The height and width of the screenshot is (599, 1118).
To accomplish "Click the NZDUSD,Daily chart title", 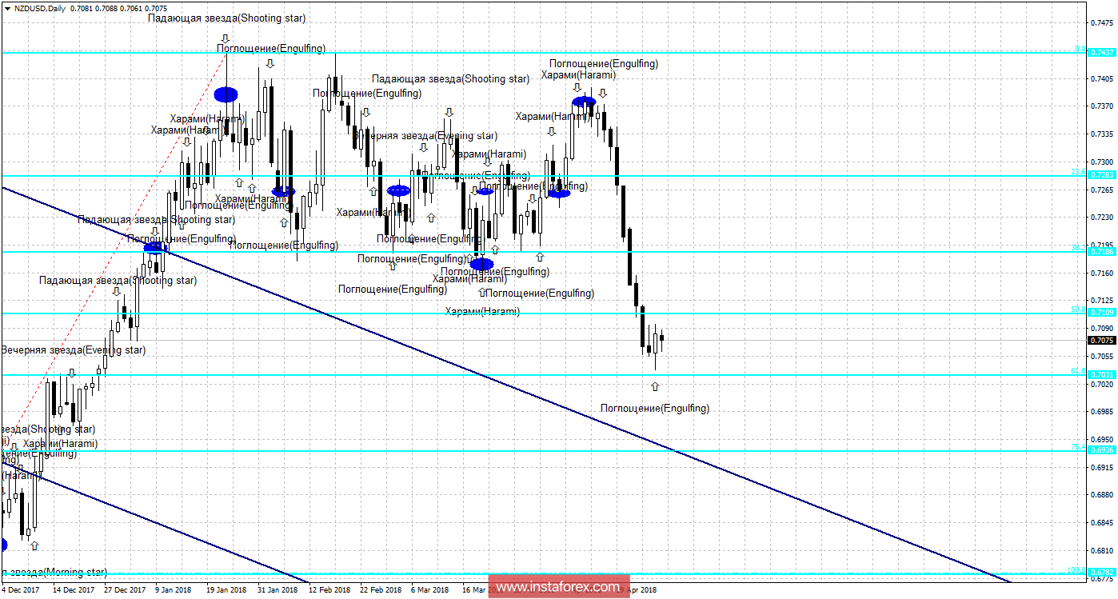I will tap(41, 7).
